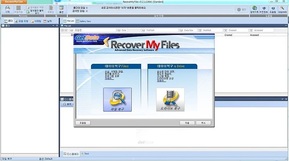Click the folder panel pin icon

click(x=57, y=26)
